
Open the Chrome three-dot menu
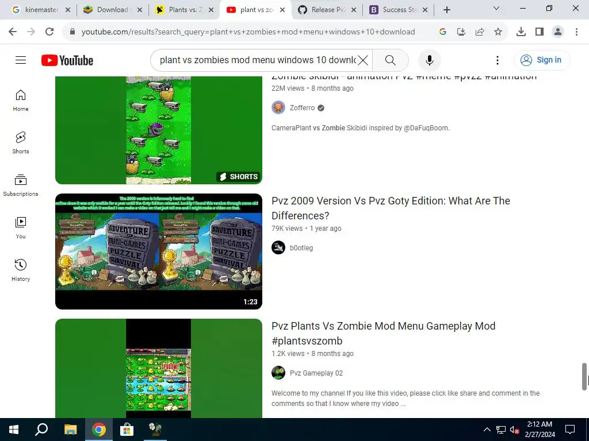pos(576,32)
